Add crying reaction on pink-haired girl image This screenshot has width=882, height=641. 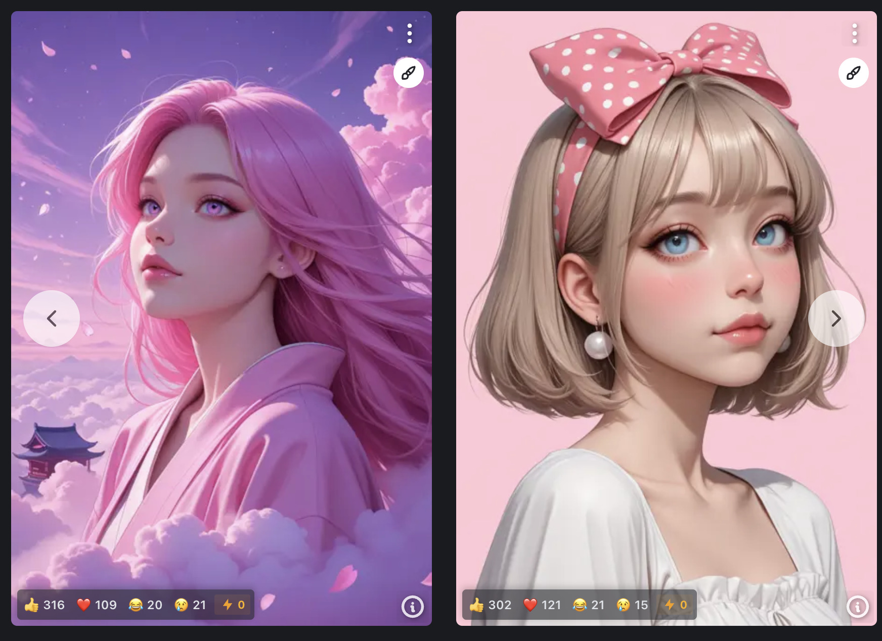[x=190, y=605]
